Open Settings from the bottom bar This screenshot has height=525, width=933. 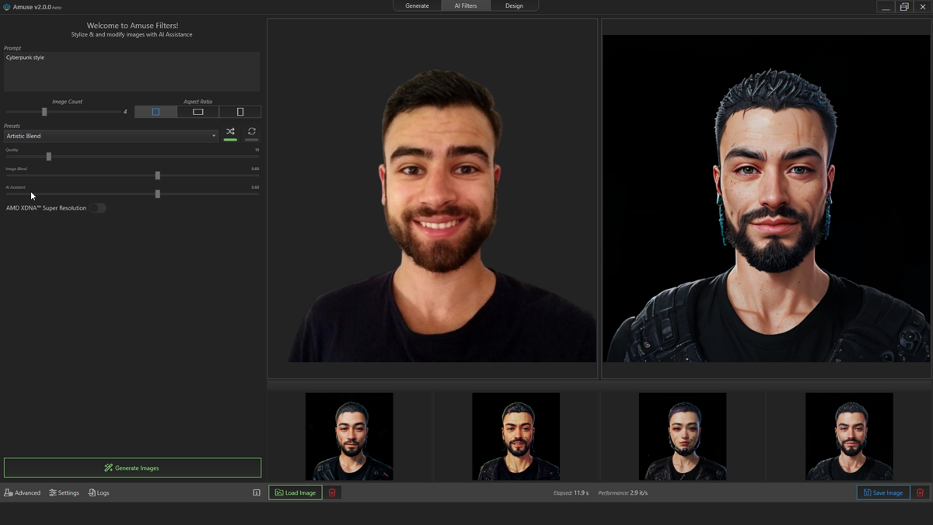(x=64, y=492)
